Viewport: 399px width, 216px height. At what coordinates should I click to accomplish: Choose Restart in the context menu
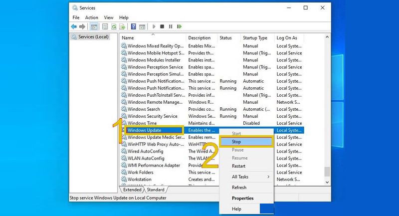click(246, 166)
